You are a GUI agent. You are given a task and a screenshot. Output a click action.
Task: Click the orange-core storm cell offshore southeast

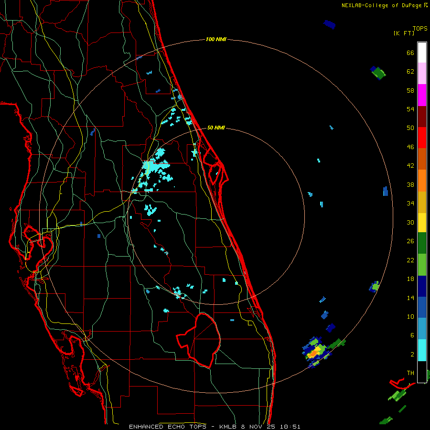pos(314,353)
